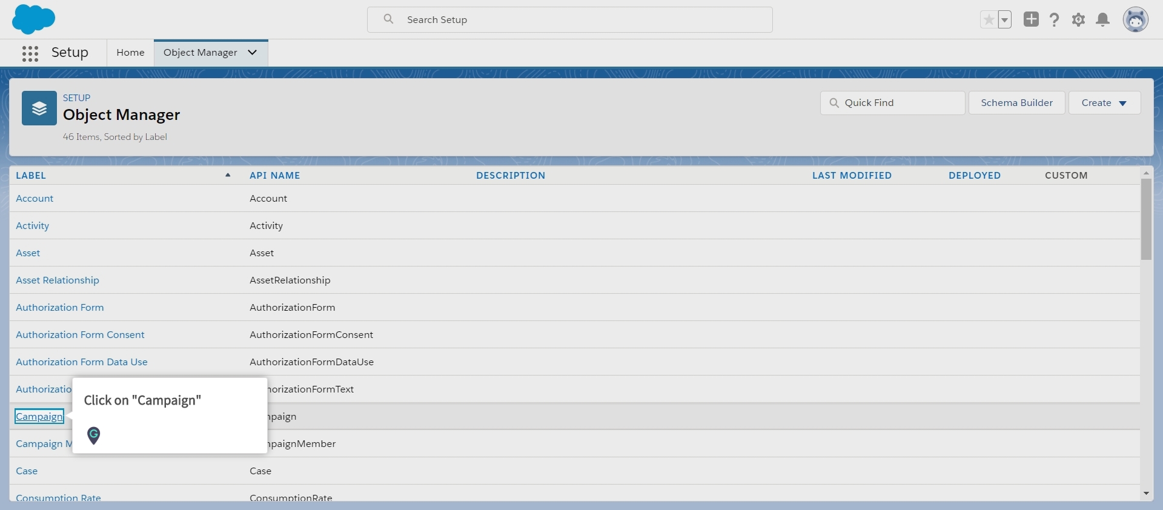This screenshot has width=1163, height=510.
Task: Click the SETUP breadcrumb link
Action: point(77,98)
